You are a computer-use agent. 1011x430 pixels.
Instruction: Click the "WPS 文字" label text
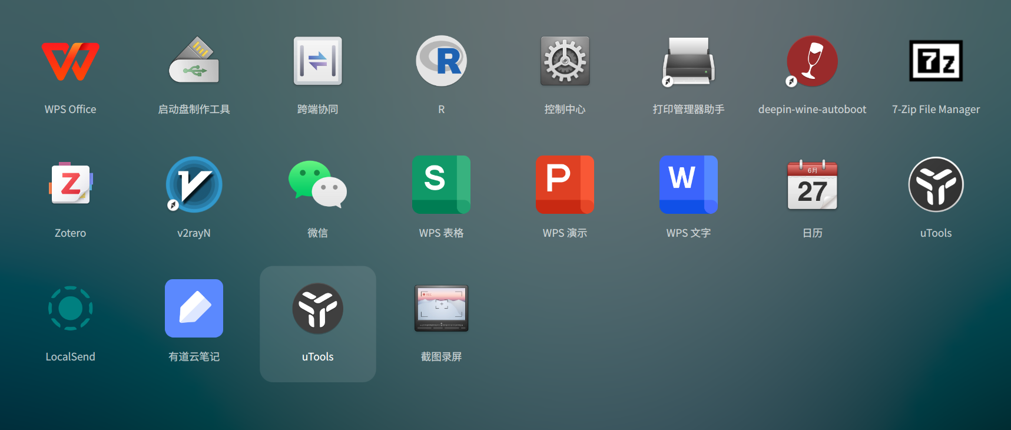coord(689,233)
